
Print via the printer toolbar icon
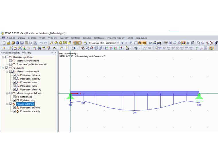(31, 43)
